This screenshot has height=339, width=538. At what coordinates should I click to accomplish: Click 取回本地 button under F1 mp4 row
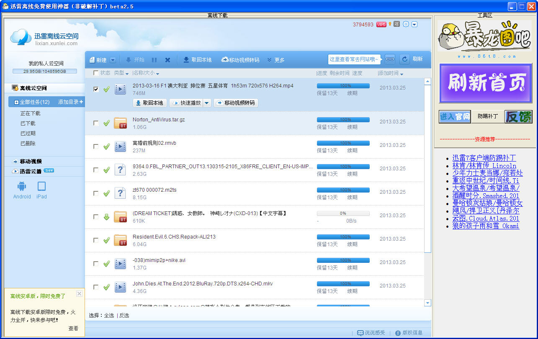(150, 103)
